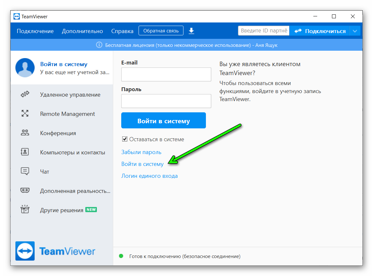Select the Remote Management expand icon

(25, 113)
